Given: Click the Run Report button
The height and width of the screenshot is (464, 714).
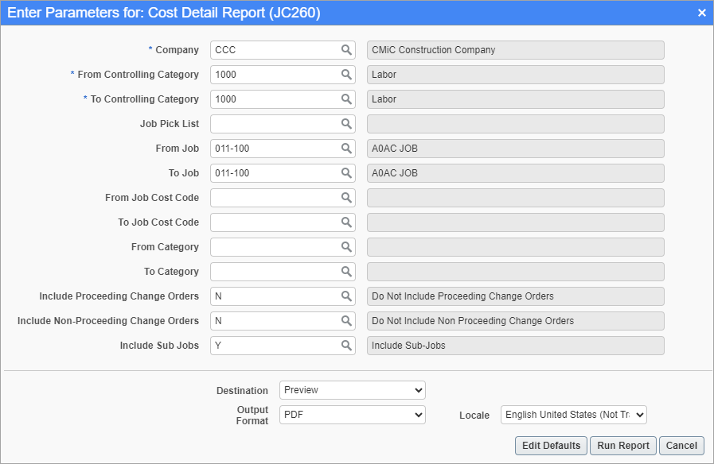Looking at the screenshot, I should pyautogui.click(x=623, y=446).
